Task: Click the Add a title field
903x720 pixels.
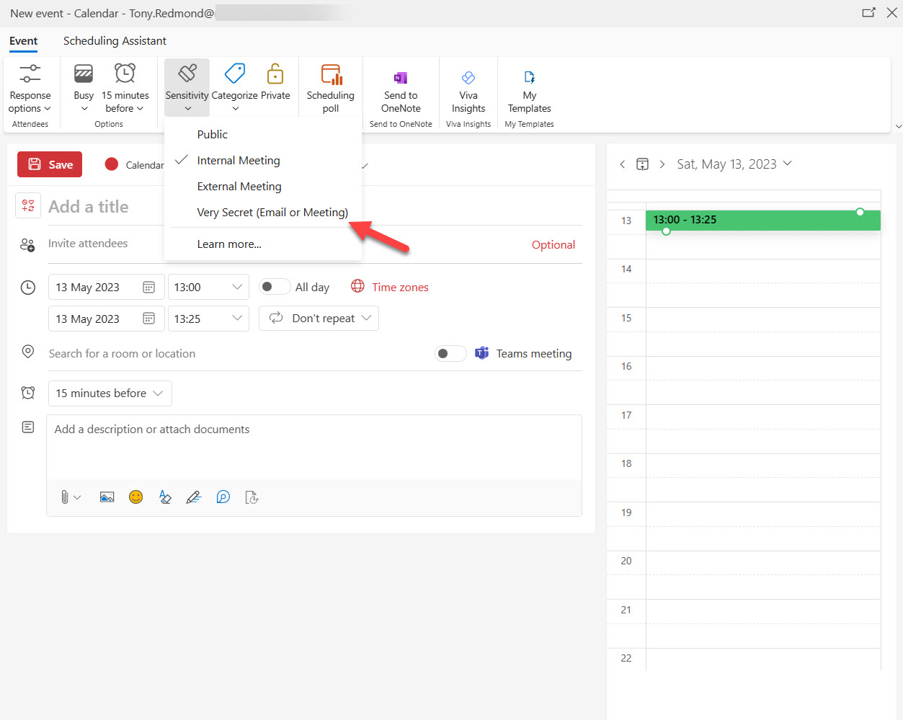Action: click(89, 207)
